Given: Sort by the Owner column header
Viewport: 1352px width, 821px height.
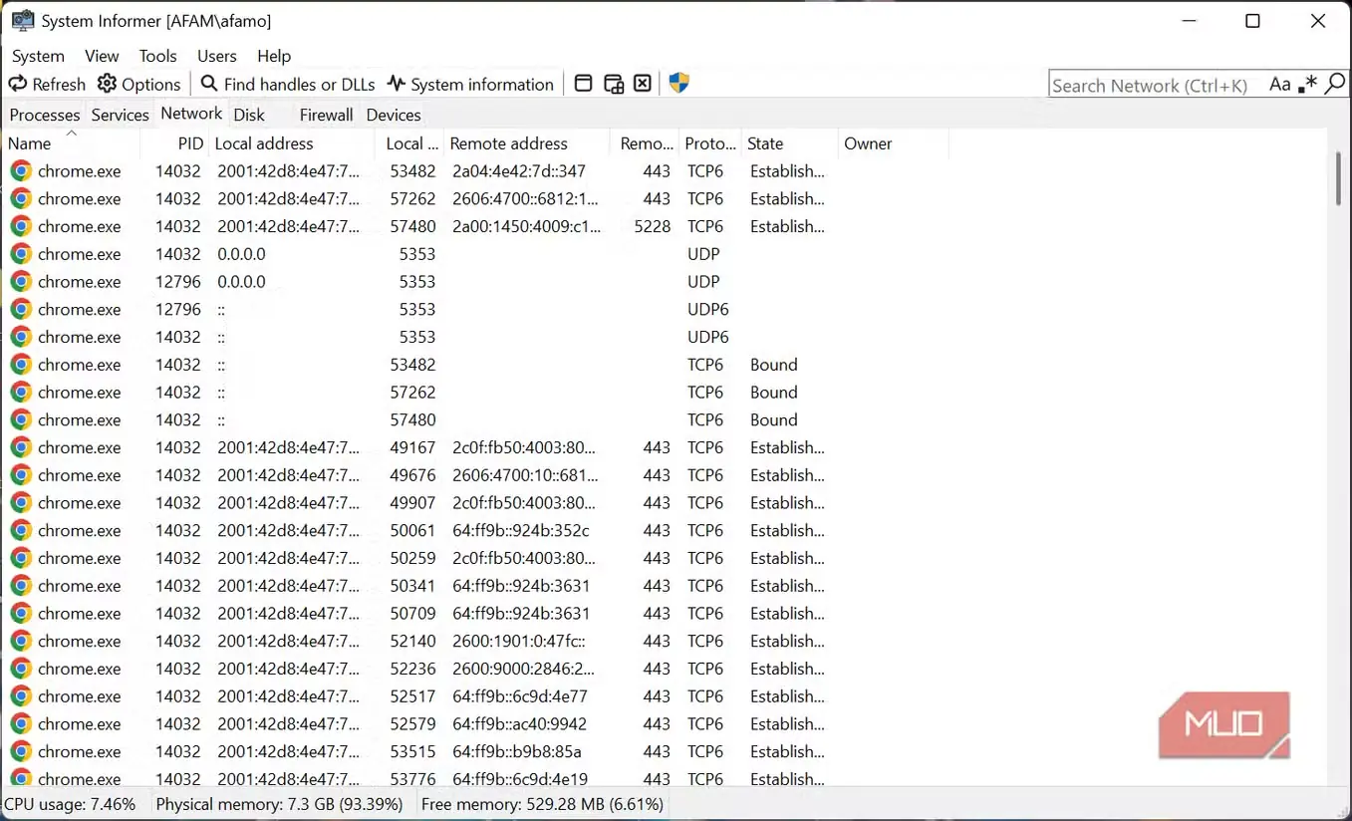Looking at the screenshot, I should (893, 143).
